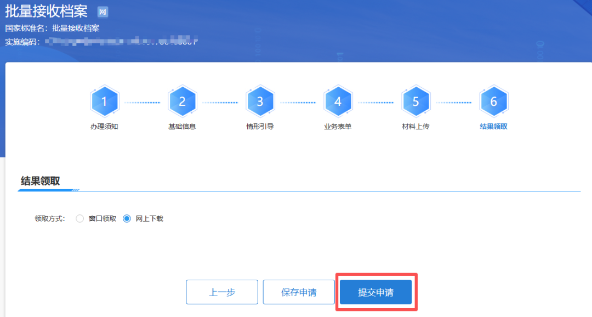
Task: Click the 结果领取 section heading
Action: (x=40, y=181)
